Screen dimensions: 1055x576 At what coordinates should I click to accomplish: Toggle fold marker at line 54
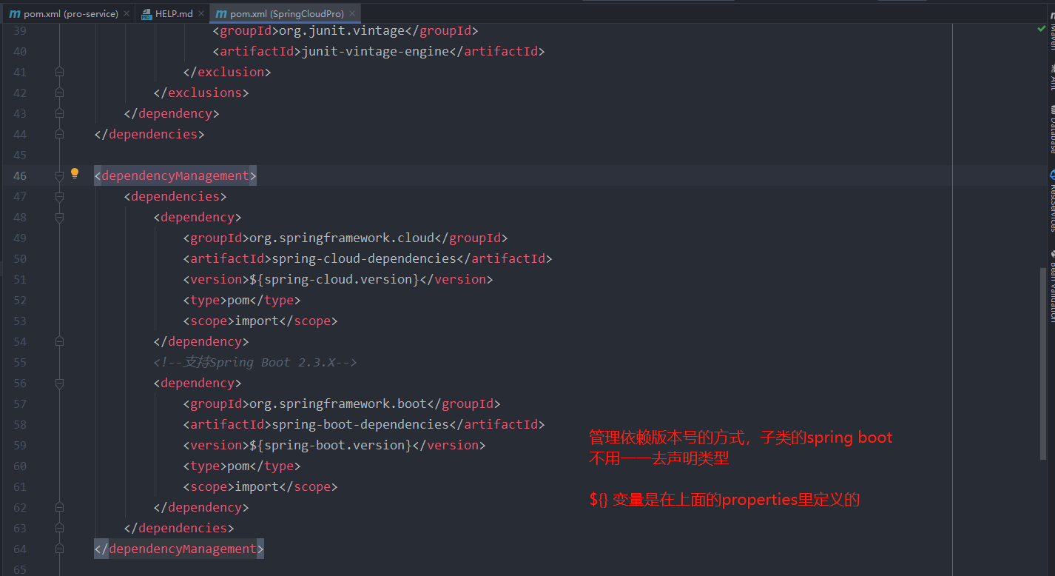(60, 341)
